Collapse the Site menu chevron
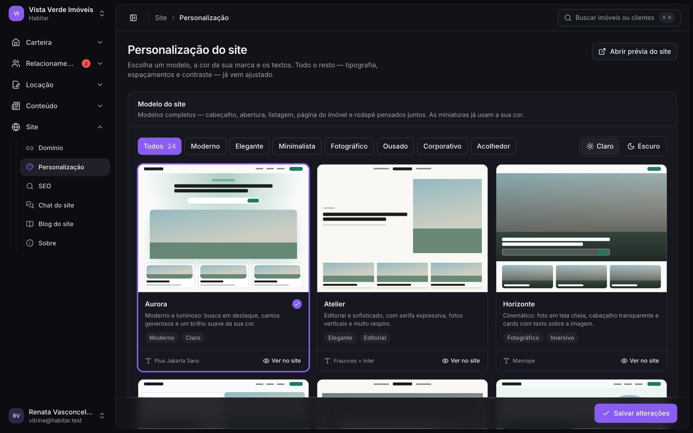This screenshot has height=433, width=693. coord(100,127)
